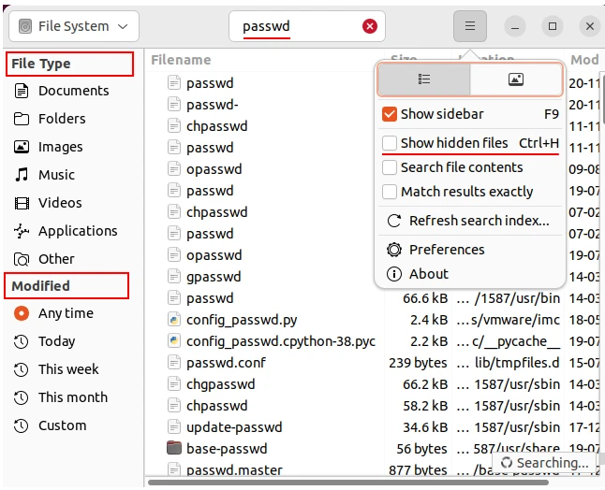The width and height of the screenshot is (605, 490).
Task: Select the Custom date filter
Action: (51, 425)
